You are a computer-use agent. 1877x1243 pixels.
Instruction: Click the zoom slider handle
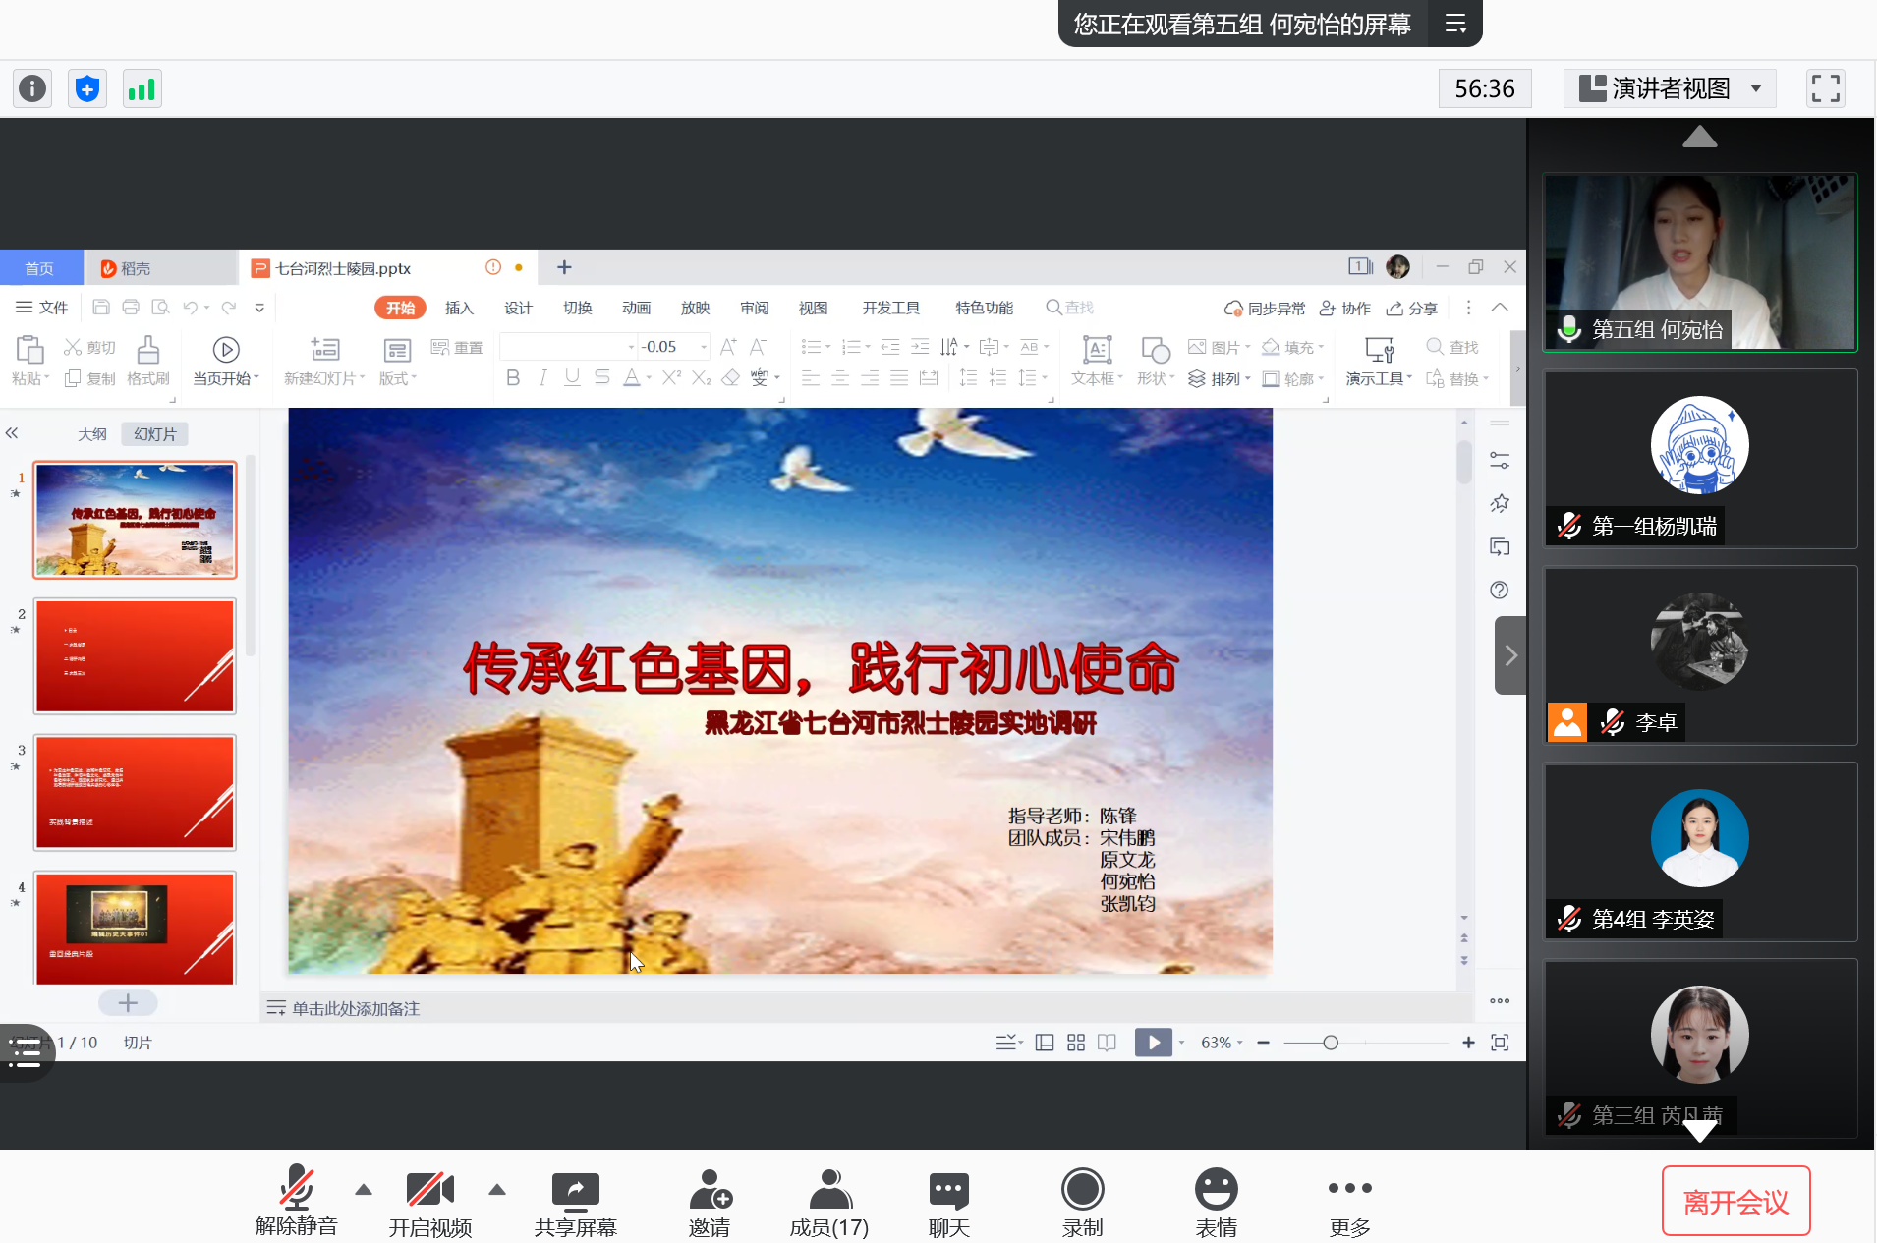click(x=1331, y=1043)
